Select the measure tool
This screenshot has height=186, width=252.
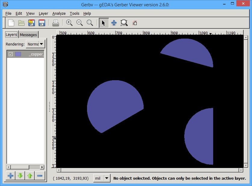click(x=135, y=23)
